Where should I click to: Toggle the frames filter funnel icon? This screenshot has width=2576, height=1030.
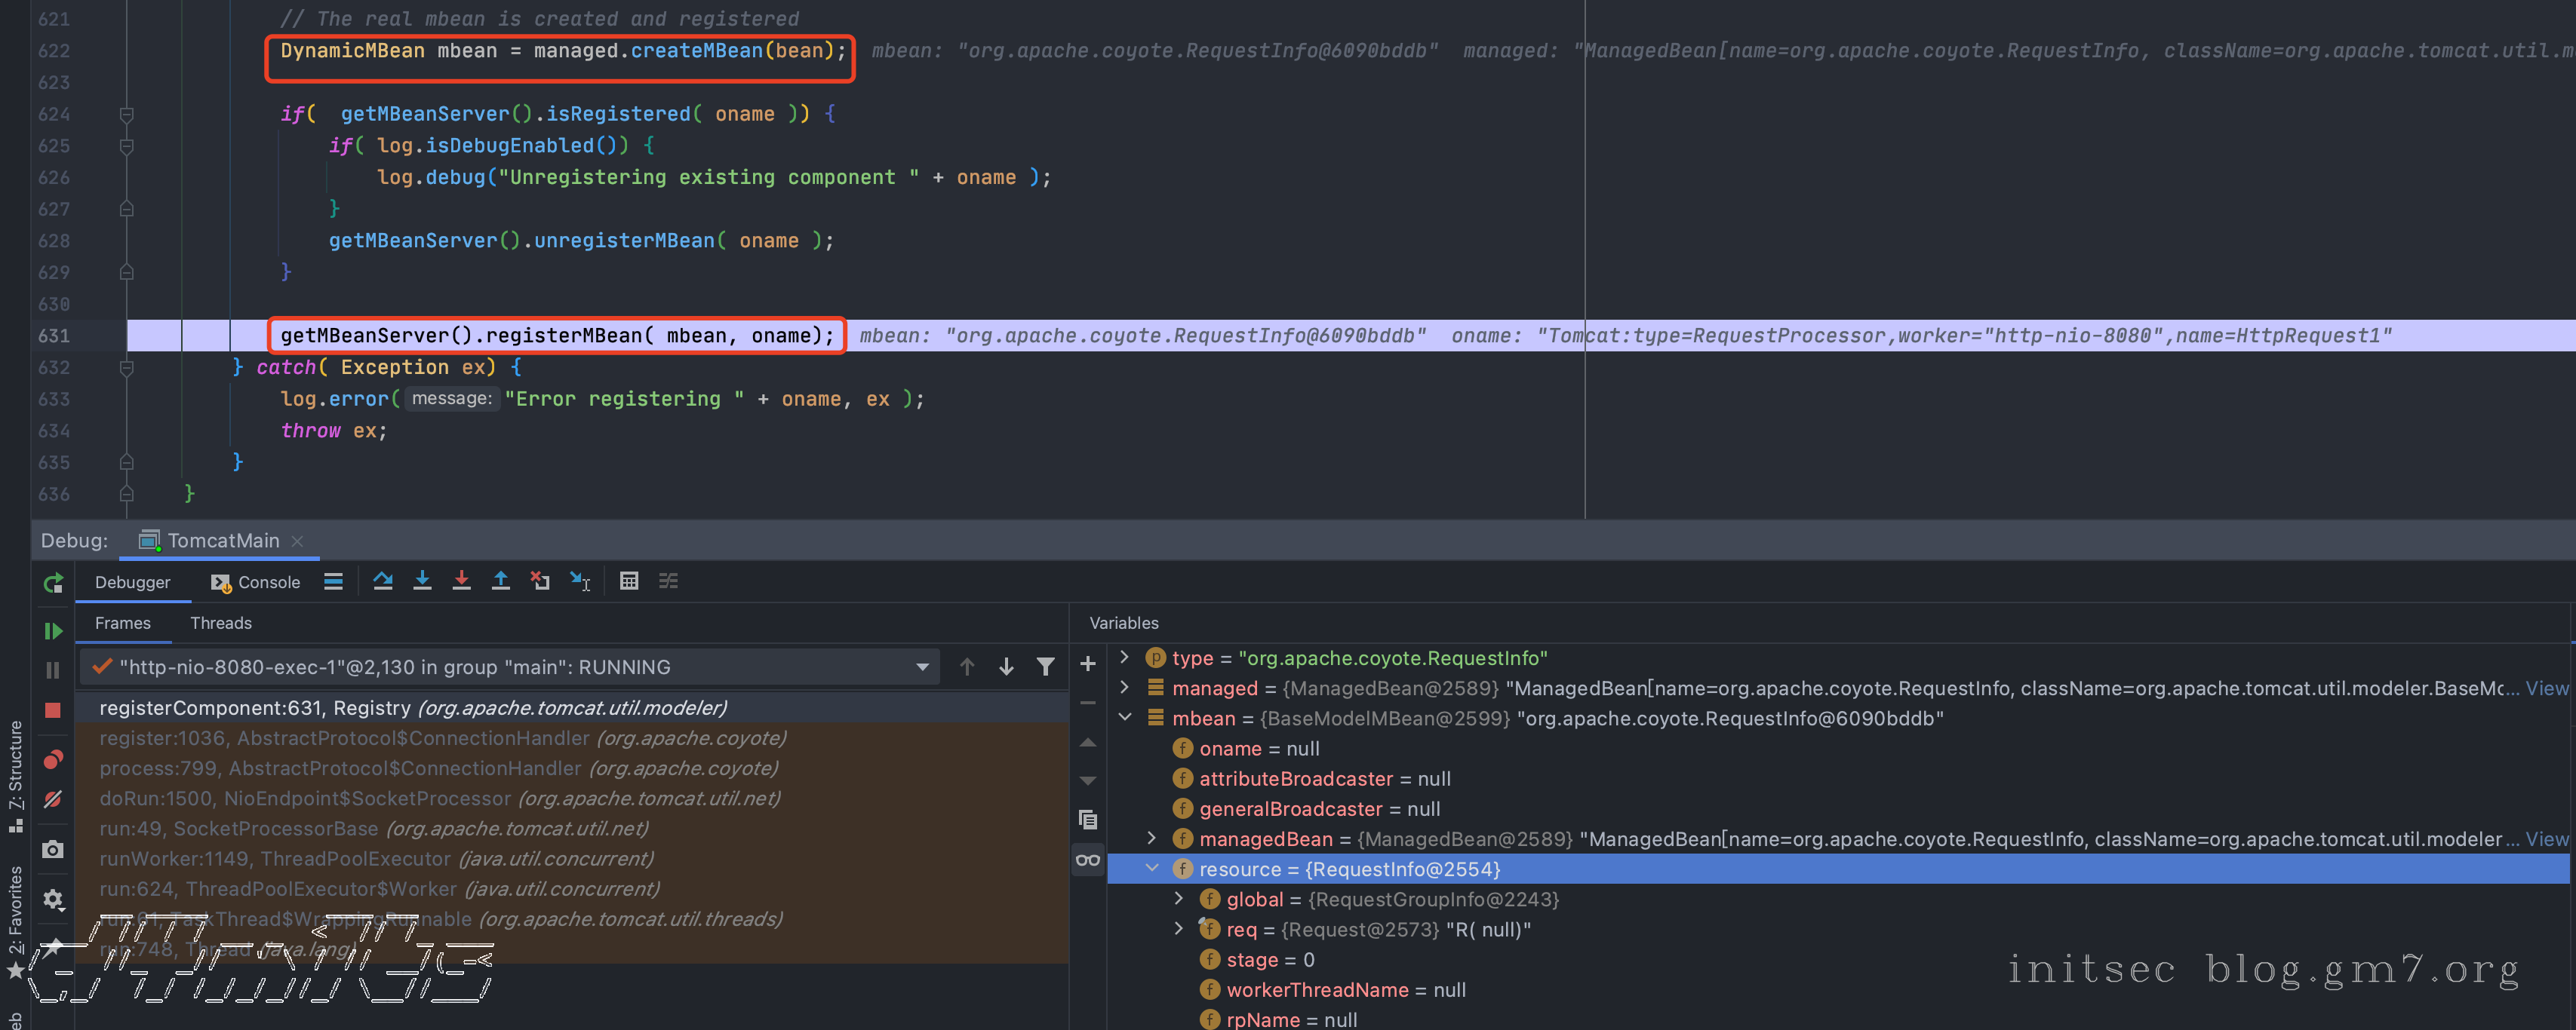[x=1045, y=667]
